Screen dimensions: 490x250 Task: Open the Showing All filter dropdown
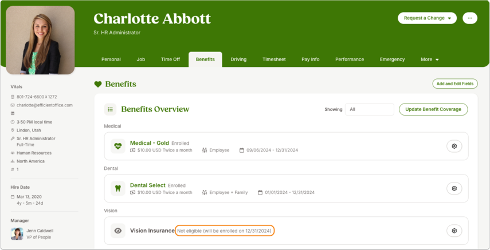coord(370,109)
